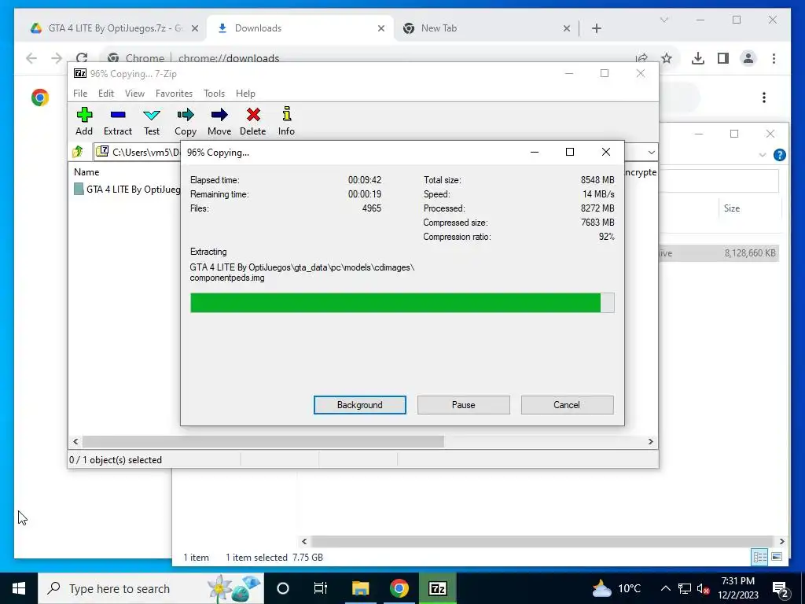805x604 pixels.
Task: Click the Copy toolbar icon in 7-Zip
Action: (186, 121)
